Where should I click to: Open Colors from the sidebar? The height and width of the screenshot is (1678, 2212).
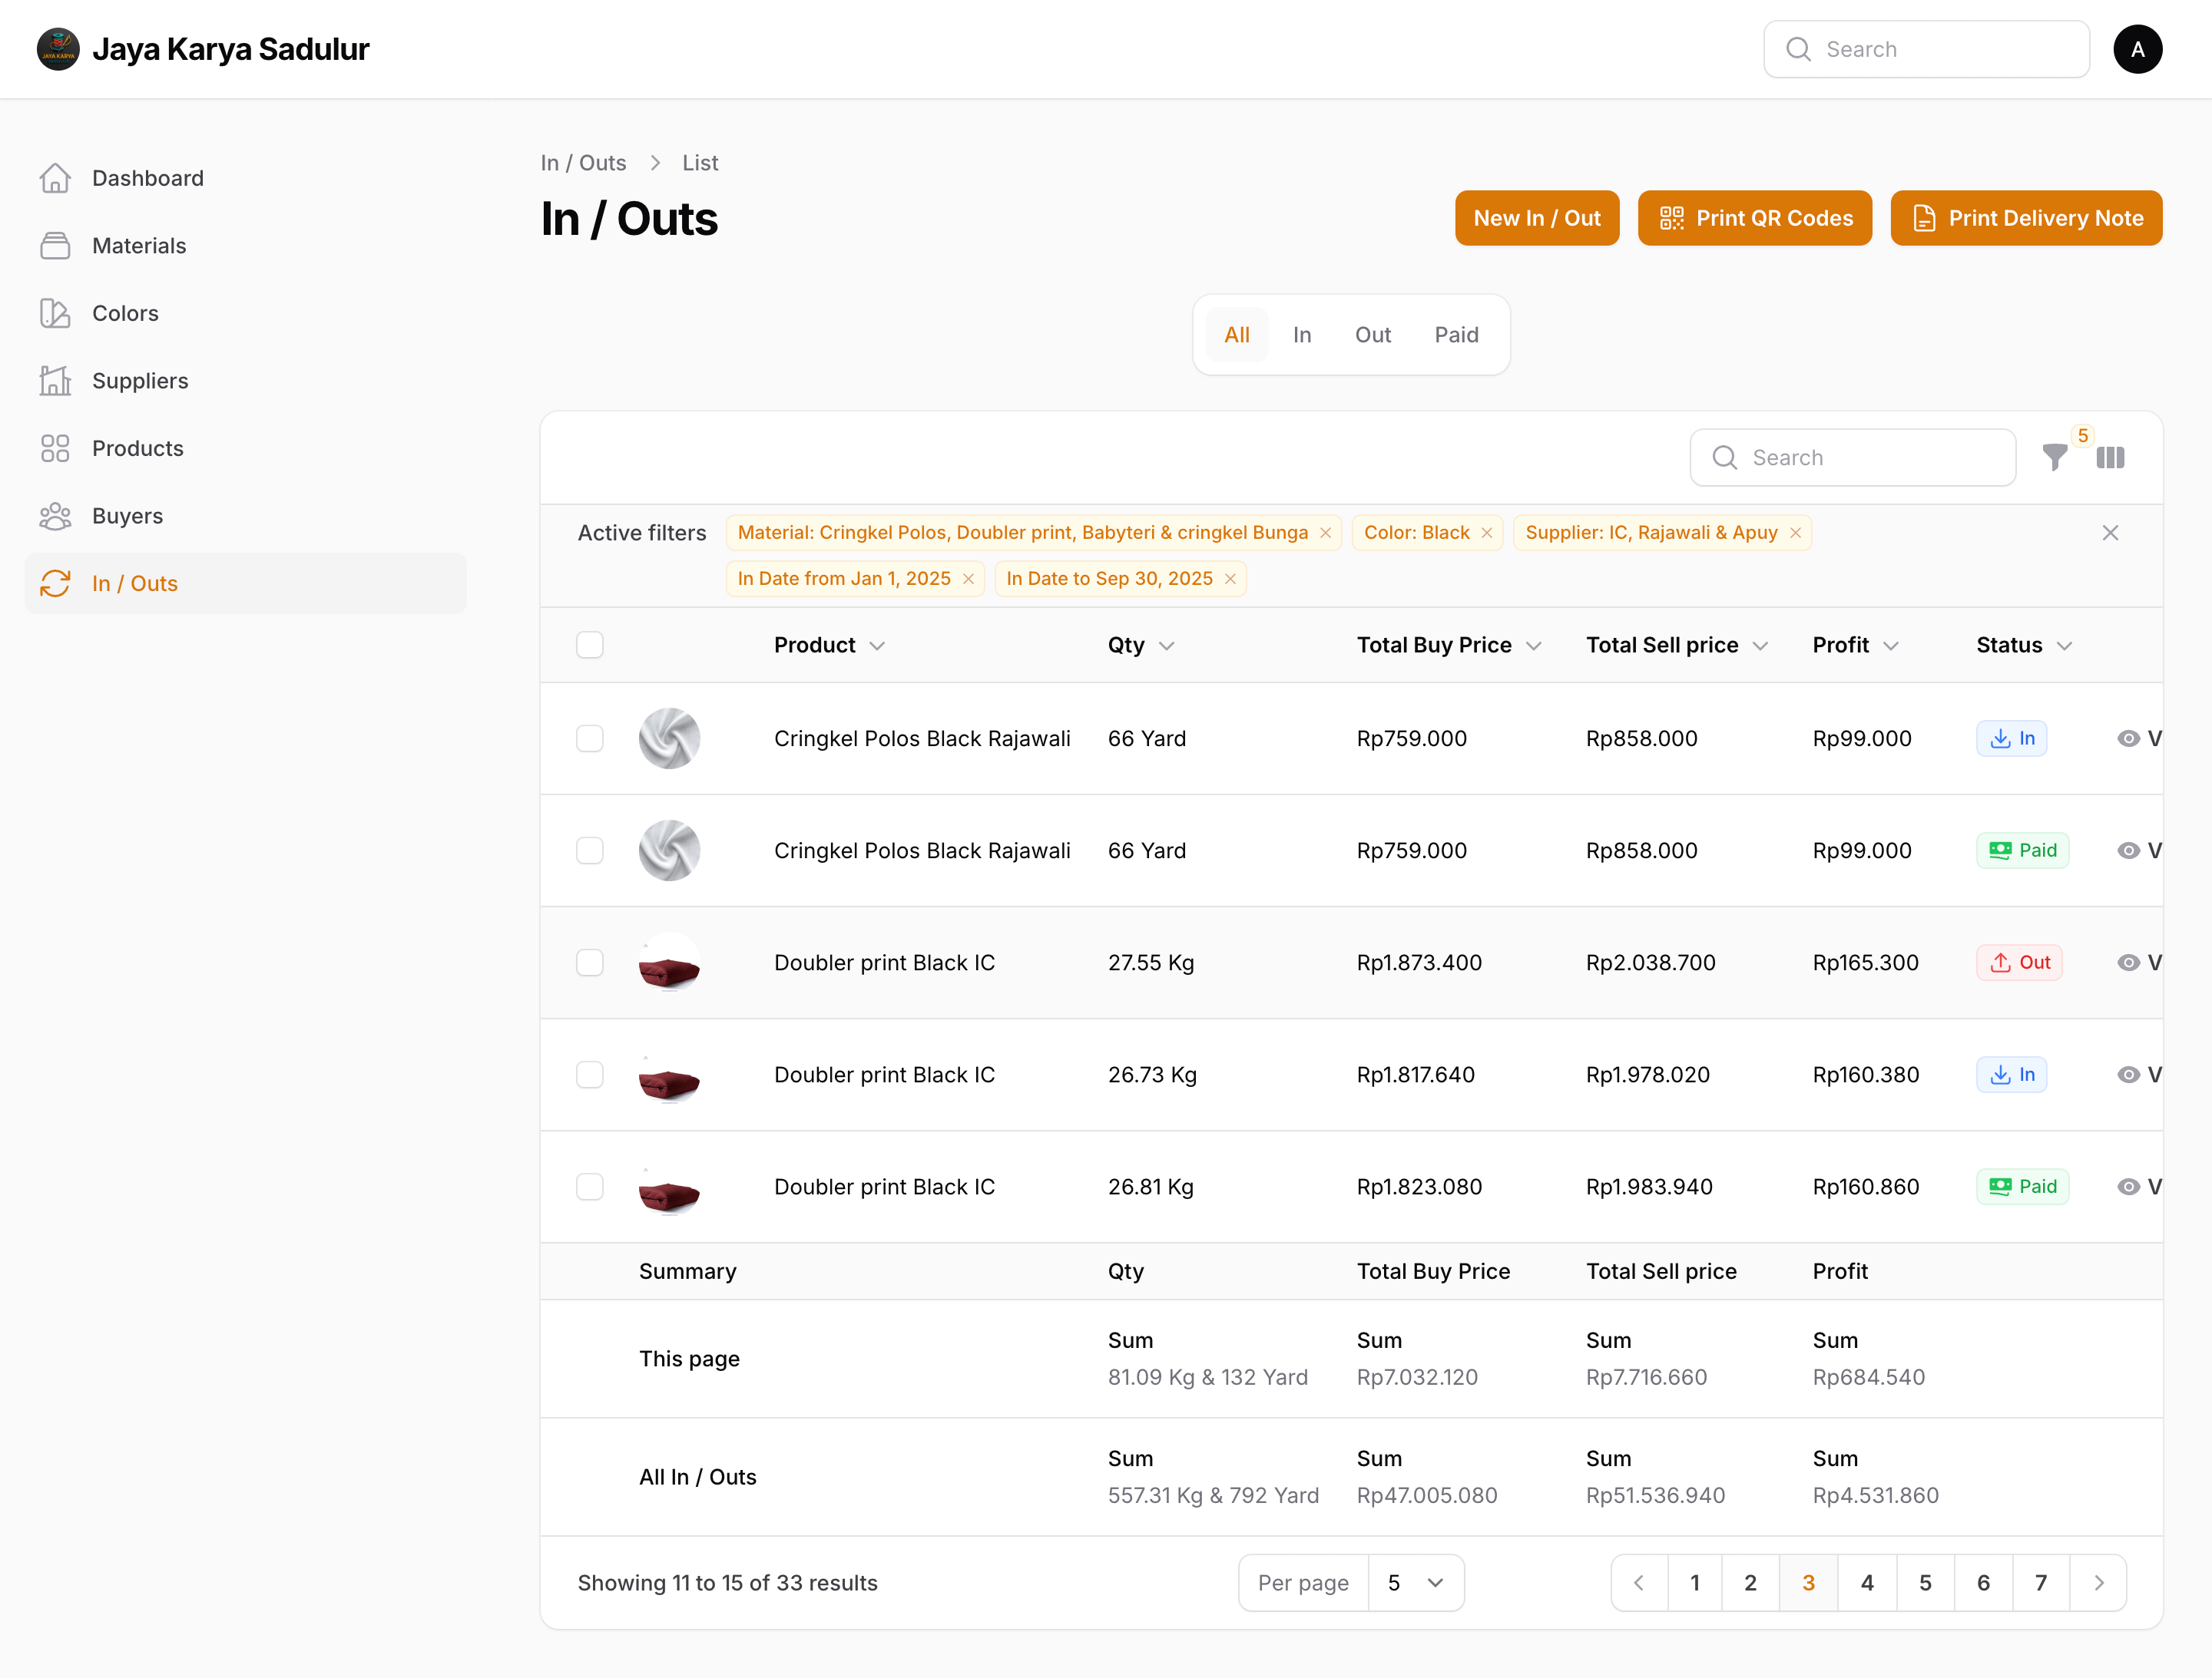pyautogui.click(x=125, y=312)
